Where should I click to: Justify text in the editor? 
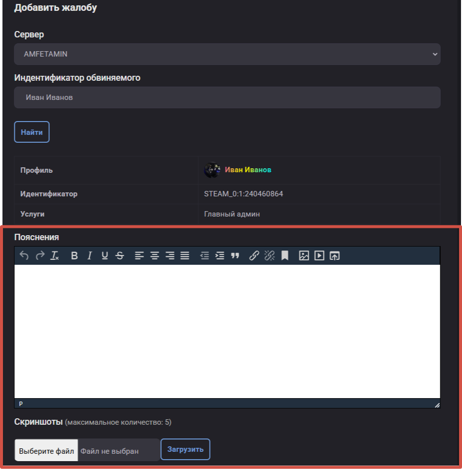185,256
